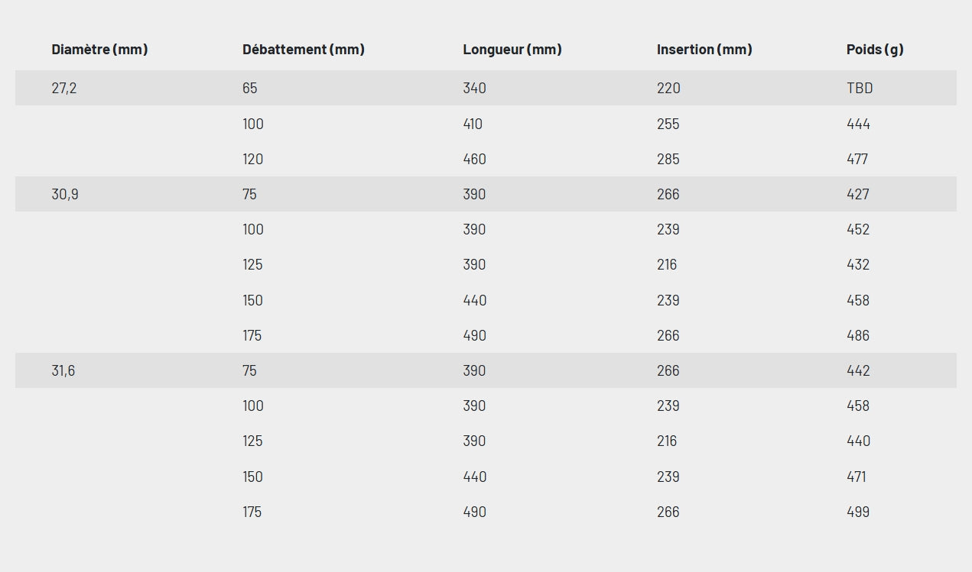The image size is (972, 572).
Task: Select the 220 insertion value
Action: (668, 89)
